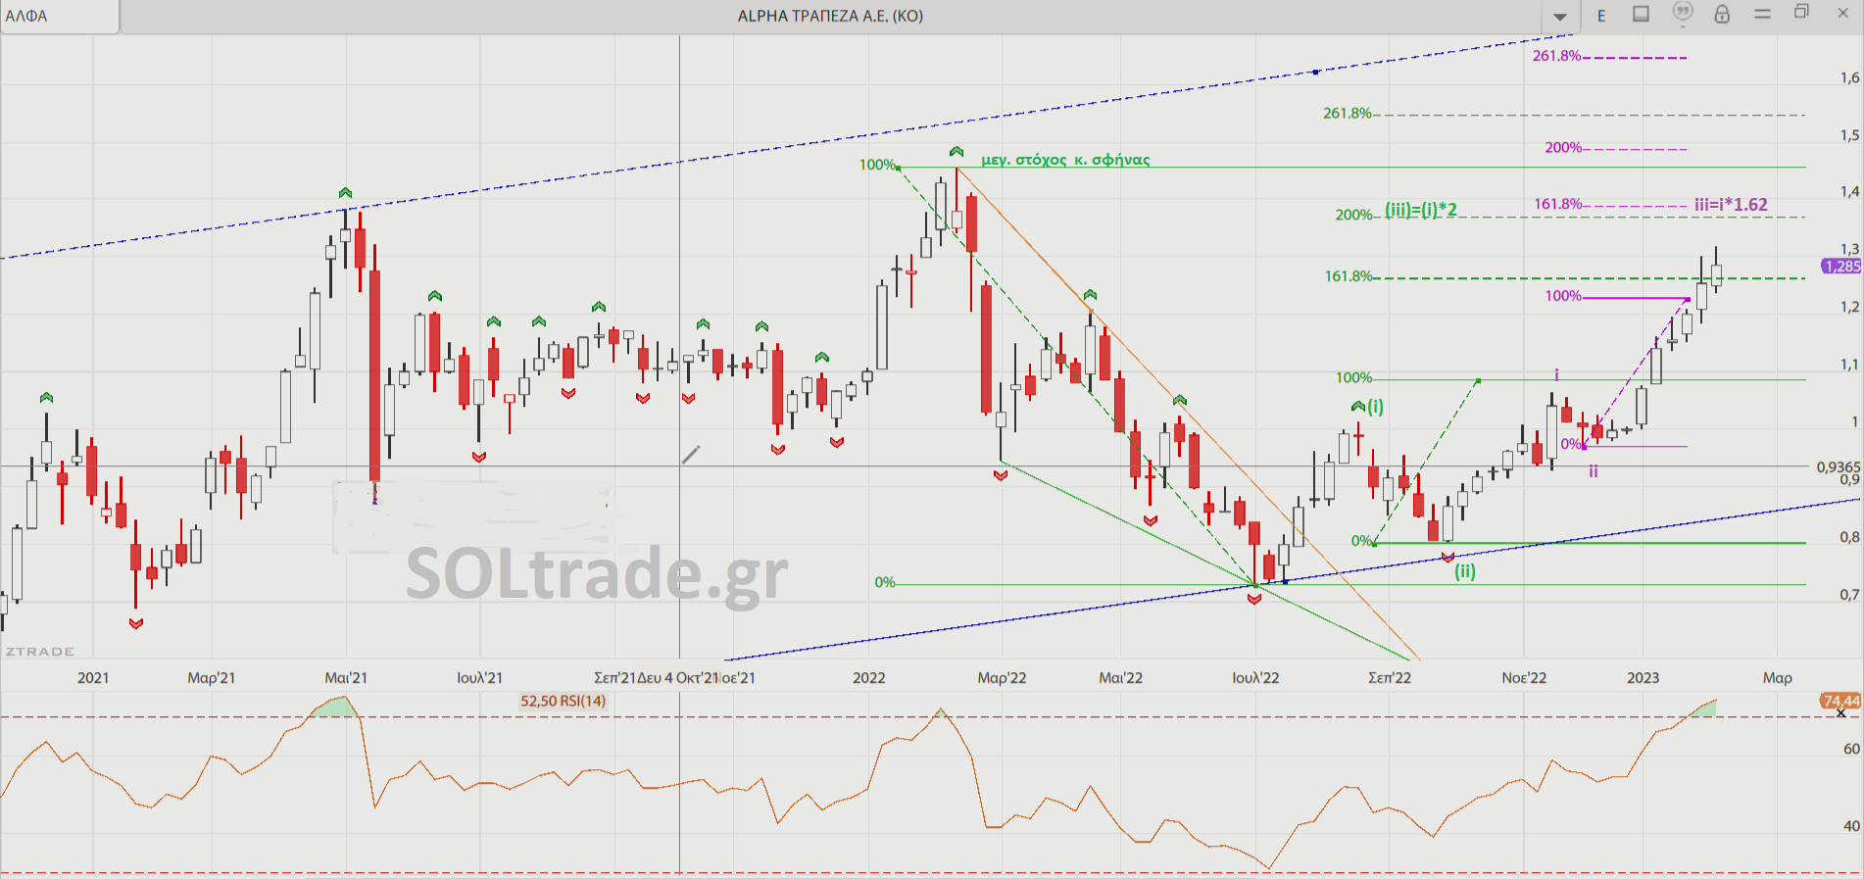The width and height of the screenshot is (1864, 879).
Task: Click the green 161.8% Fibonacci label
Action: [x=1349, y=276]
